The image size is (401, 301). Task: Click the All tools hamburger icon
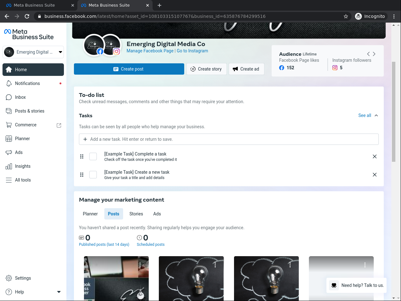coord(9,180)
